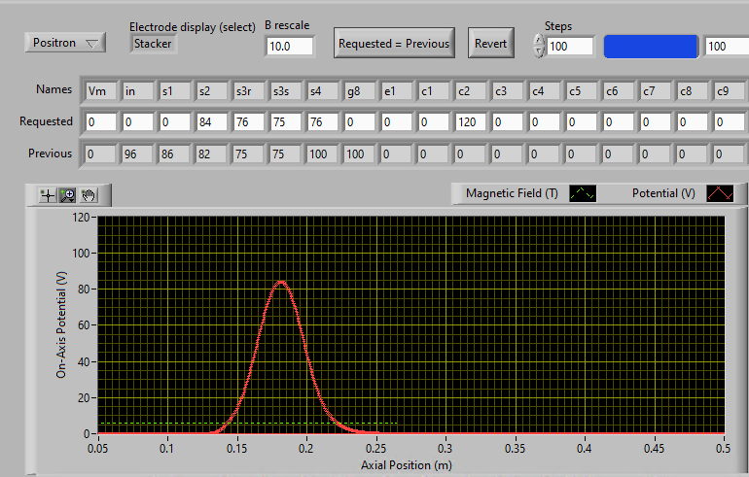The image size is (749, 477).
Task: Click the blue progress bar
Action: (x=651, y=47)
